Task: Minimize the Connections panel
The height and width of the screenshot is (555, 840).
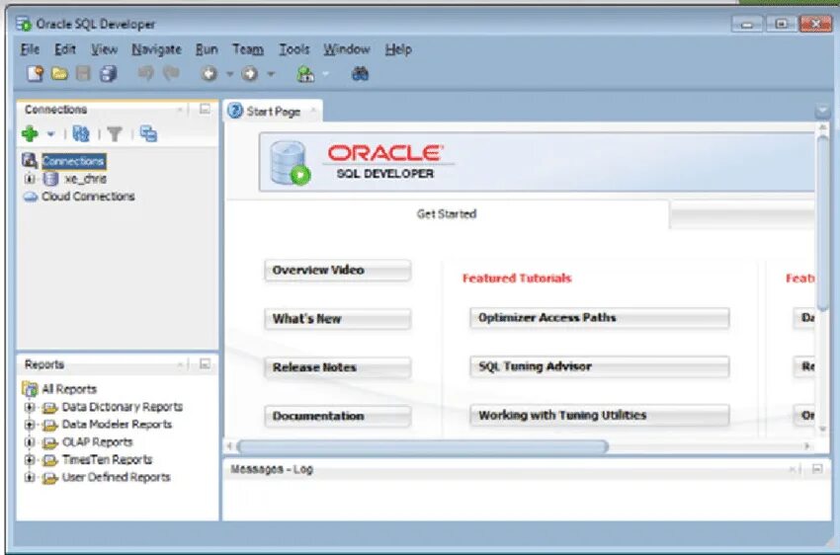Action: click(x=205, y=110)
